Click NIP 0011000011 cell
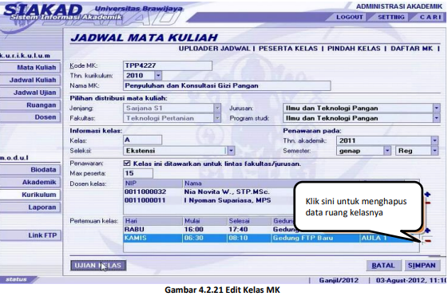448x296 pixels. pos(145,200)
